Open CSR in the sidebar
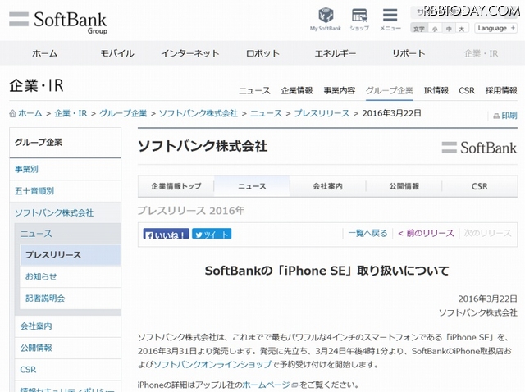Screen dimensions: 525x392 click(68, 370)
